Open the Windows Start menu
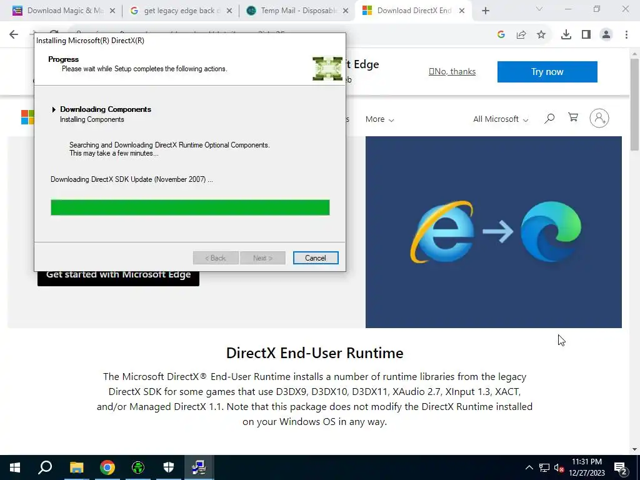Image resolution: width=640 pixels, height=480 pixels. tap(15, 467)
